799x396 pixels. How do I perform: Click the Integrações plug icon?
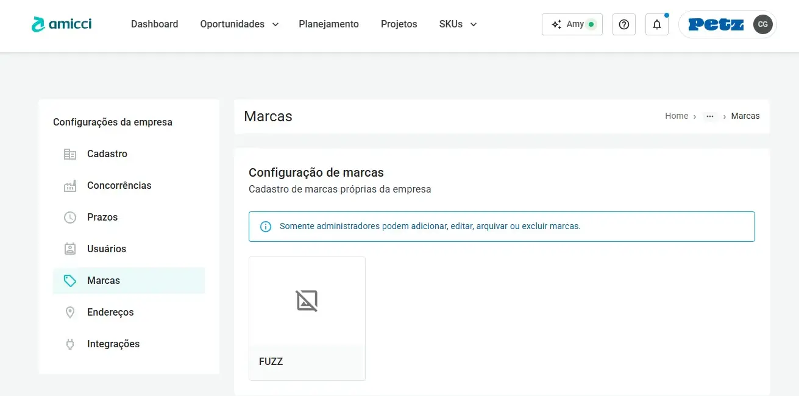coord(70,344)
